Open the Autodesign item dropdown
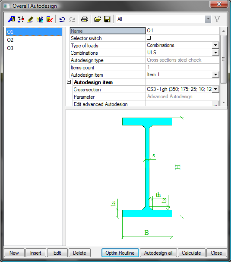The height and width of the screenshot is (262, 231). tap(215, 75)
